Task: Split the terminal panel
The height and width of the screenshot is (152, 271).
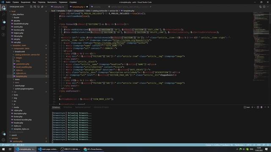Action: click(x=258, y=107)
